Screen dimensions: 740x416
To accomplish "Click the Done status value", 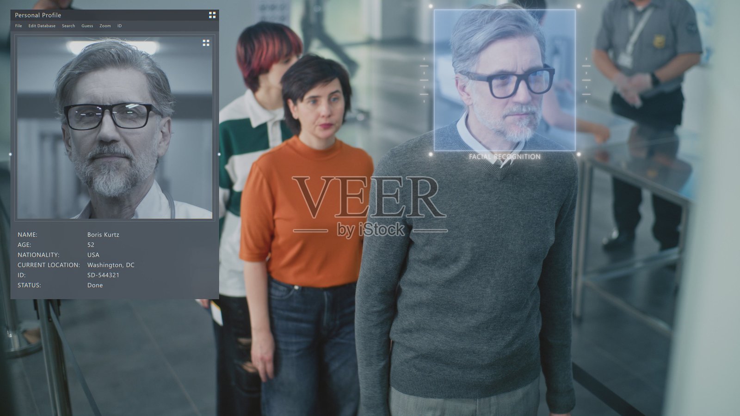I will click(x=95, y=285).
